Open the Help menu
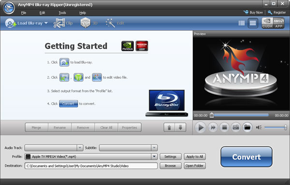290x185 pixels. (x=83, y=13)
